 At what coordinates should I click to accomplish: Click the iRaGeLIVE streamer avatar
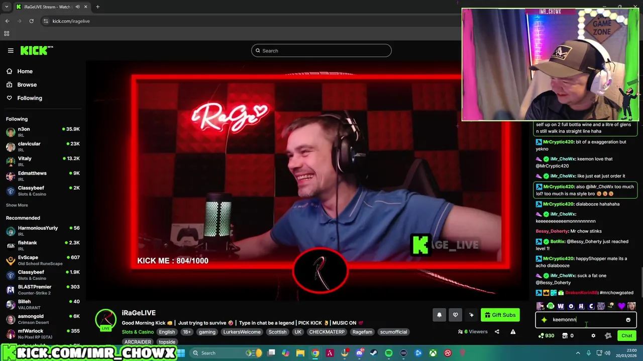[105, 320]
